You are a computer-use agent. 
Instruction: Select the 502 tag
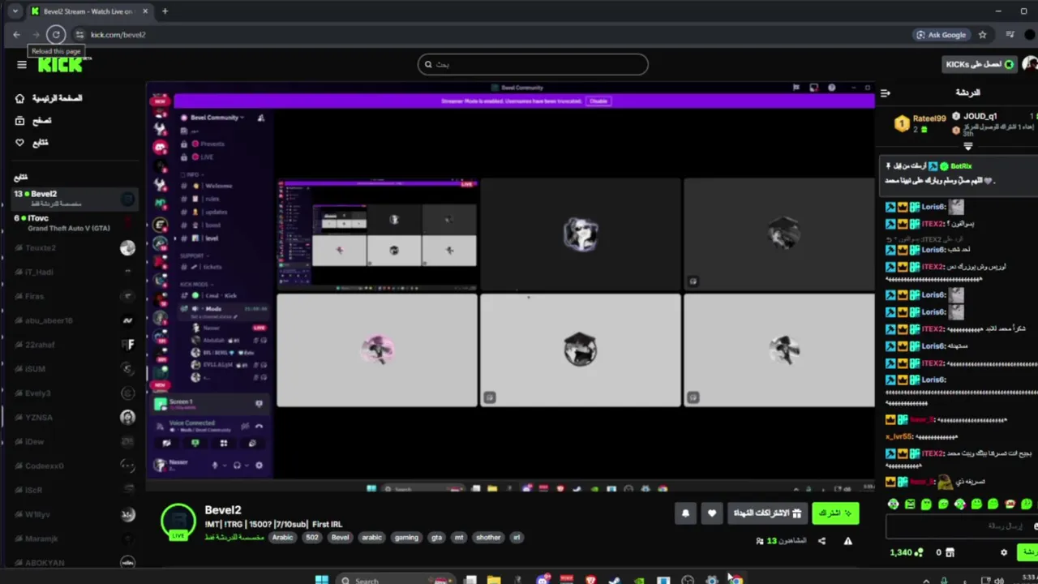(312, 537)
